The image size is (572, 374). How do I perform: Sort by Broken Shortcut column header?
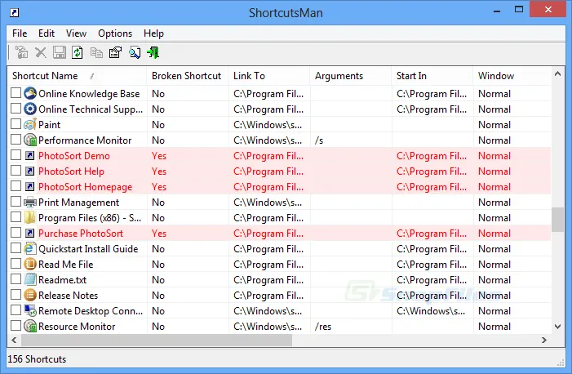[x=188, y=76]
